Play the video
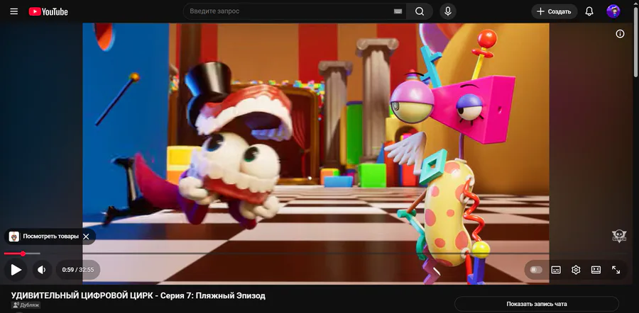639x313 pixels. click(16, 270)
